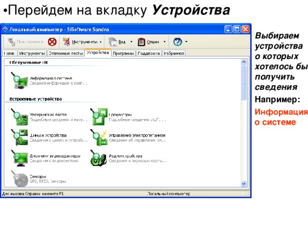Click the Шины и устройства label
The width and height of the screenshot is (308, 231).
coord(48,135)
